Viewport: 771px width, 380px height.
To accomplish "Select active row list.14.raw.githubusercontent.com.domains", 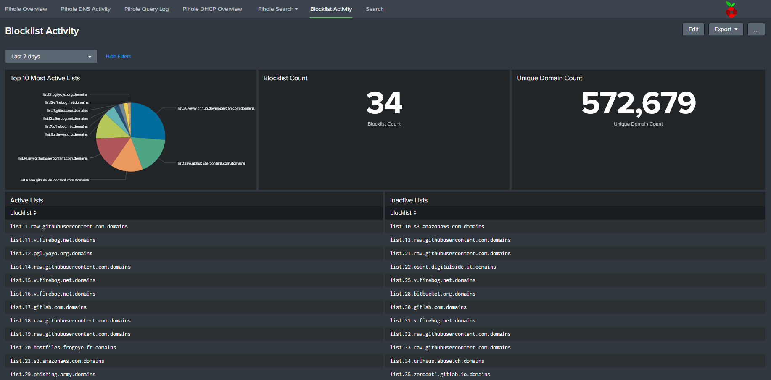I will (194, 267).
